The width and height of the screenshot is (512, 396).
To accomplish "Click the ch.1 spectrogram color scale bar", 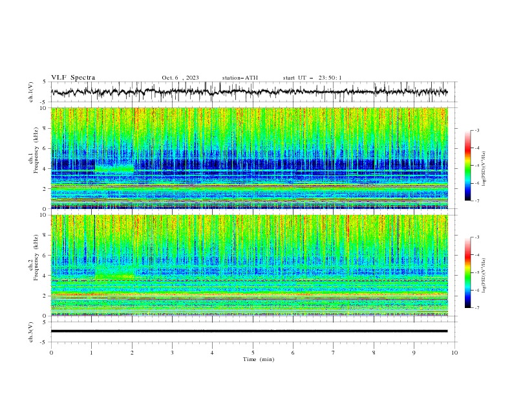I will pyautogui.click(x=467, y=166).
